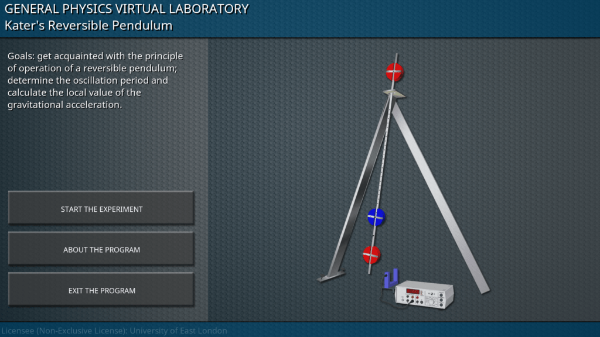The height and width of the screenshot is (337, 600).
Task: Click the Kater's Reversible Pendulum title
Action: [88, 25]
